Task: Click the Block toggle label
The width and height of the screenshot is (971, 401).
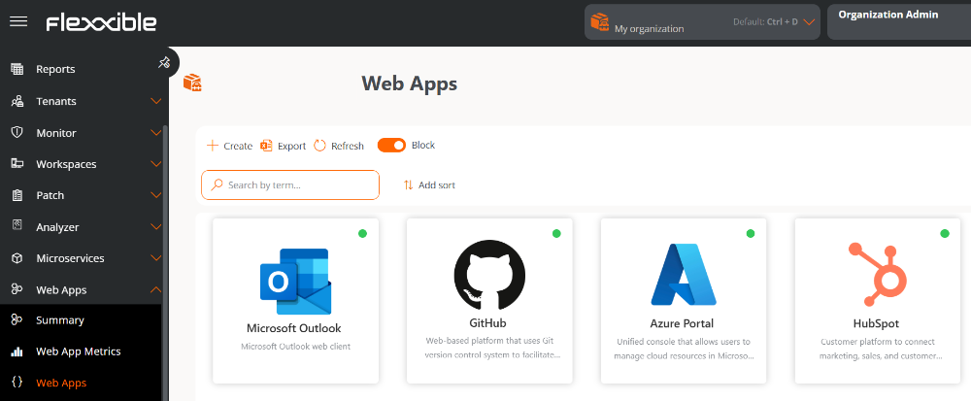Action: point(423,145)
